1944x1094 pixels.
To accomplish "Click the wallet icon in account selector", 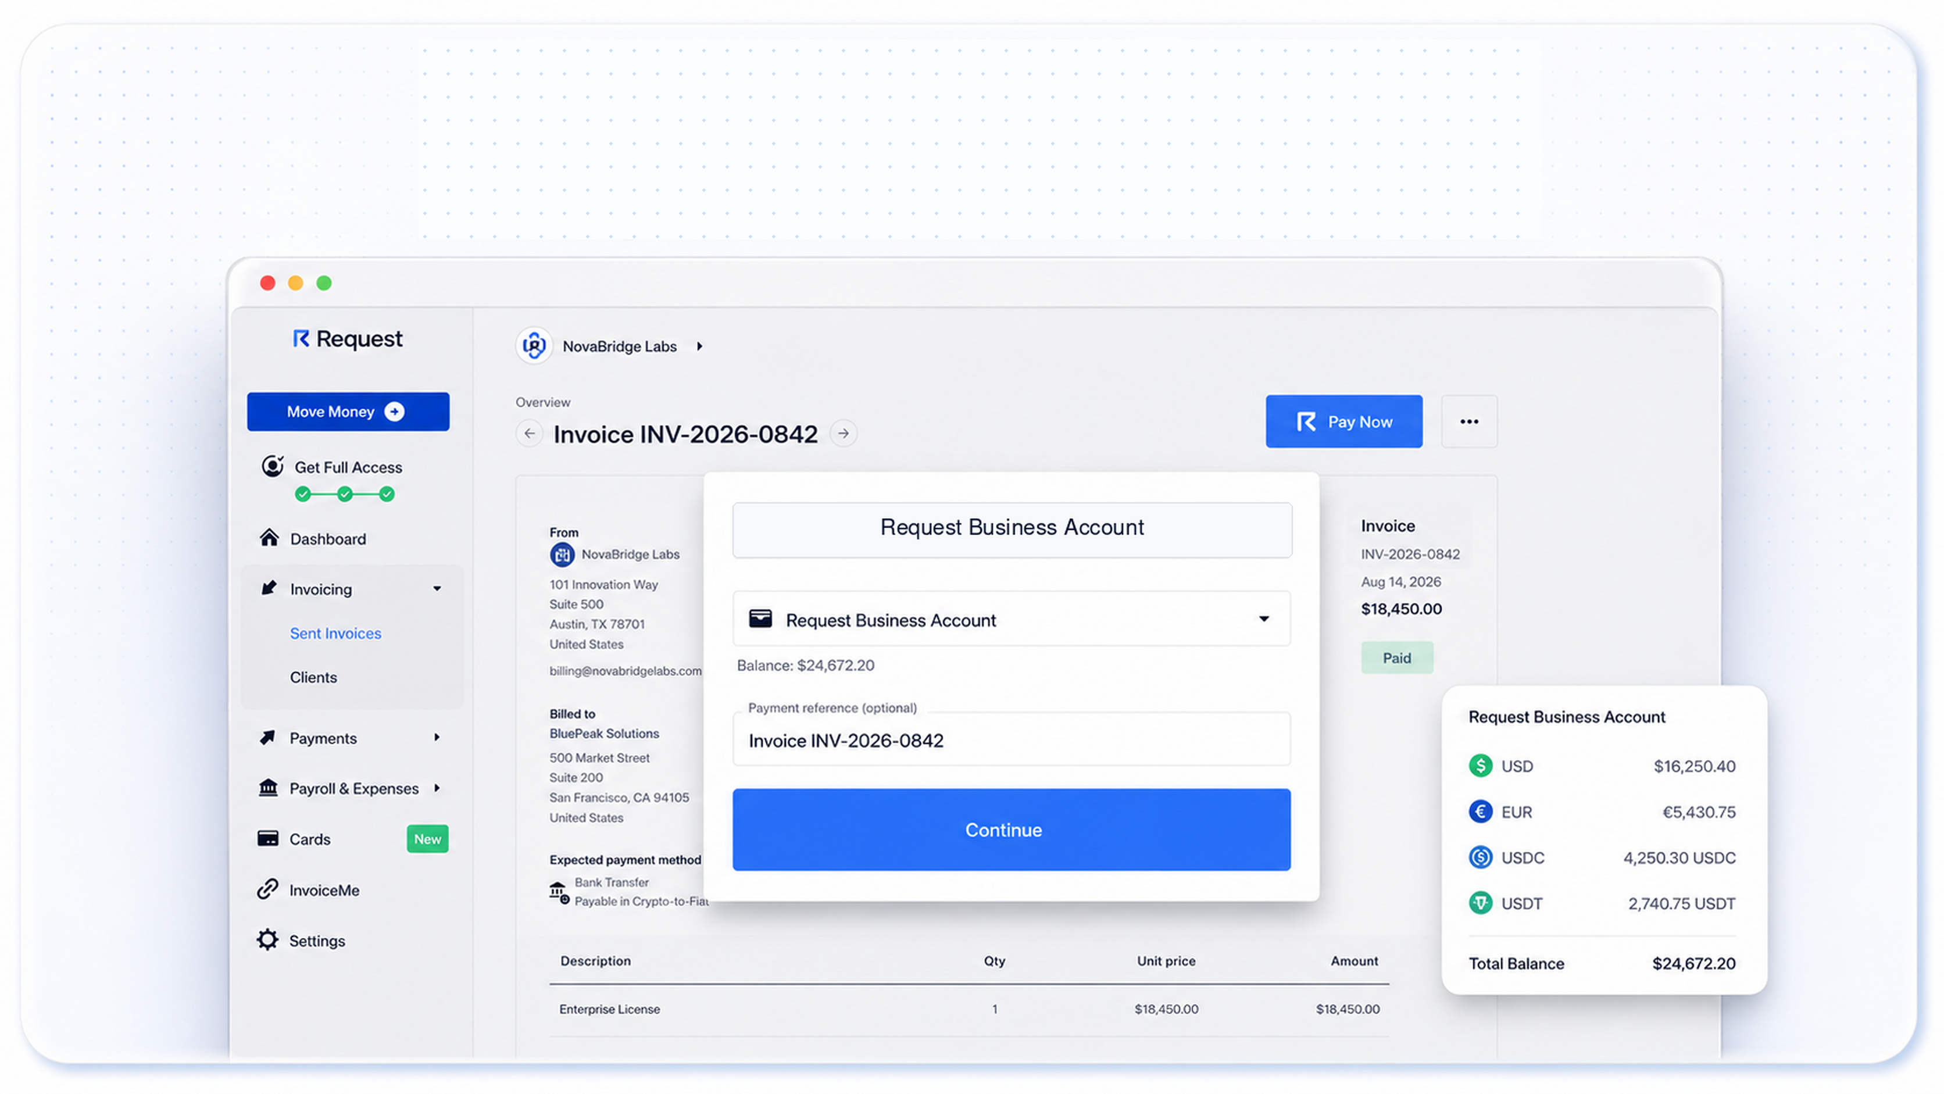I will (760, 620).
